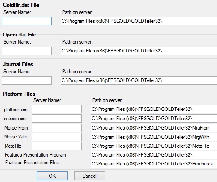The image size is (217, 182).
Task: Select the Opers.dat Server Name field
Action: pyautogui.click(x=27, y=51)
